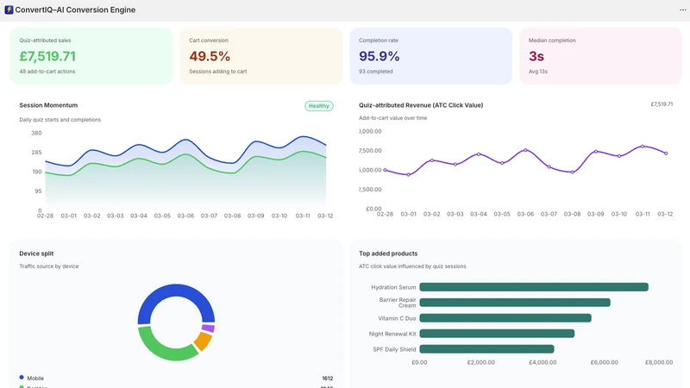This screenshot has height=388, width=690.
Task: Click the Barrier Repair Cream bar
Action: pyautogui.click(x=515, y=303)
